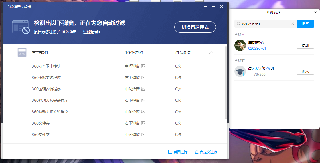The width and height of the screenshot is (320, 163).
Task: Join 高2023级29班 with the 加入 button
Action: (305, 71)
